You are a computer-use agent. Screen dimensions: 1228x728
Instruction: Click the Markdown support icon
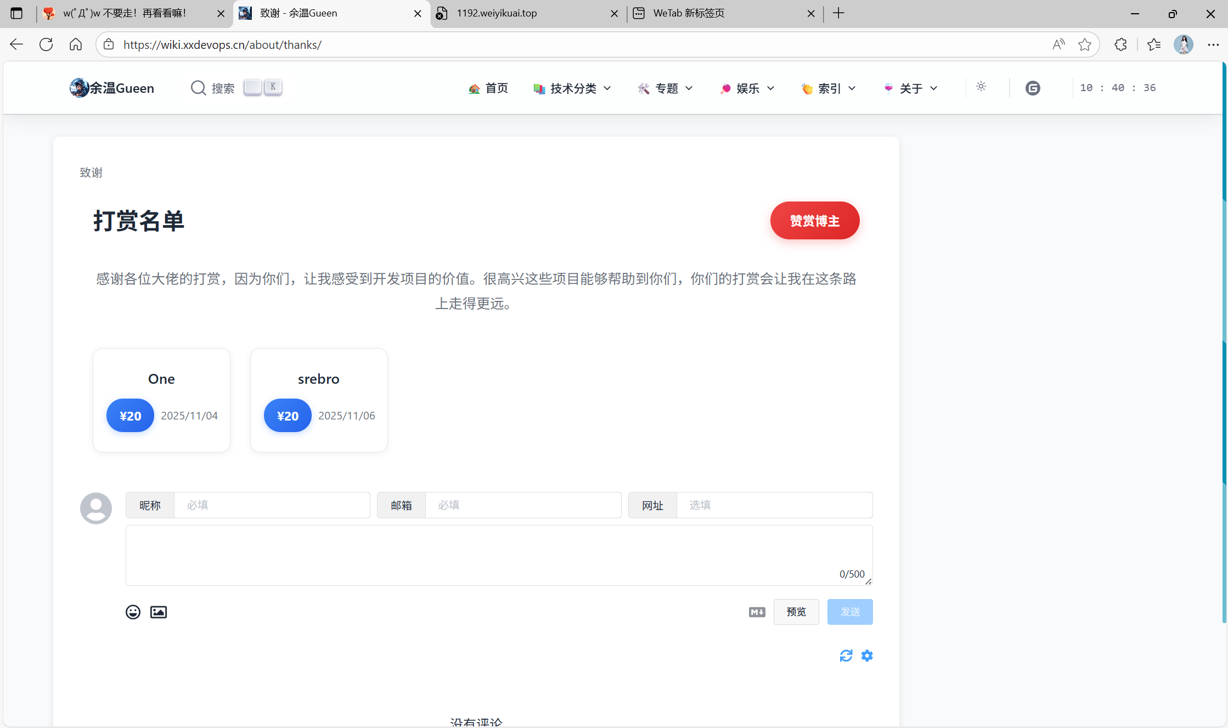point(757,612)
